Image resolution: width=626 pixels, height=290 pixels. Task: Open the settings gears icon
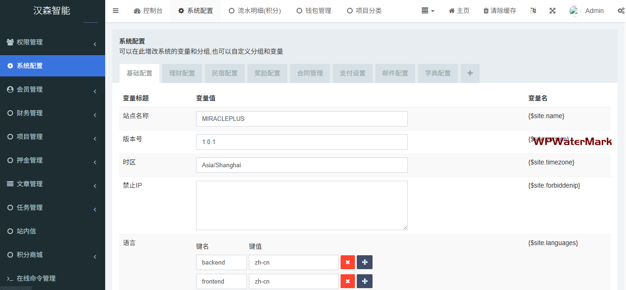[621, 11]
